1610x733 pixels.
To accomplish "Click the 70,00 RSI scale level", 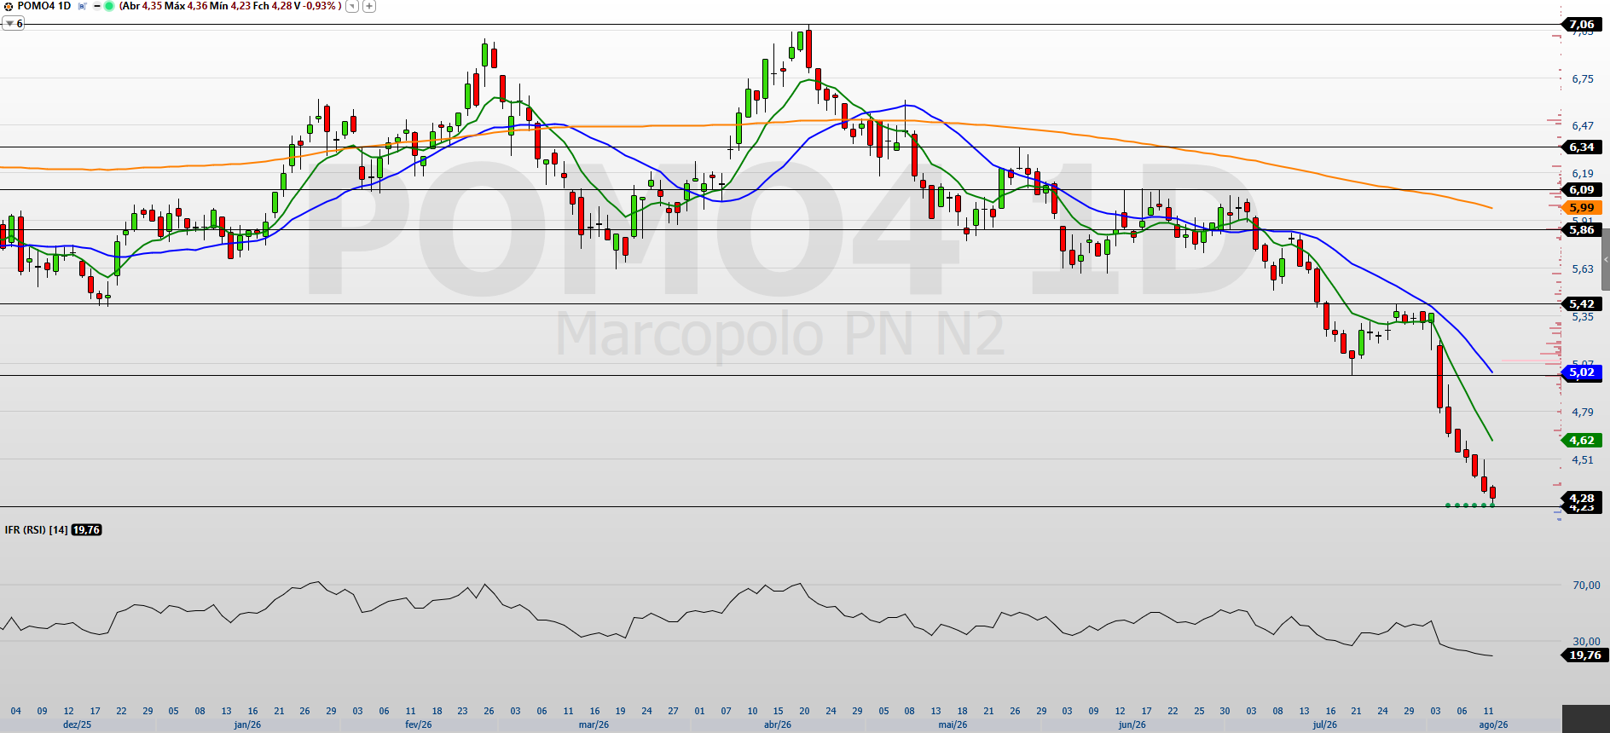I will tap(1586, 586).
